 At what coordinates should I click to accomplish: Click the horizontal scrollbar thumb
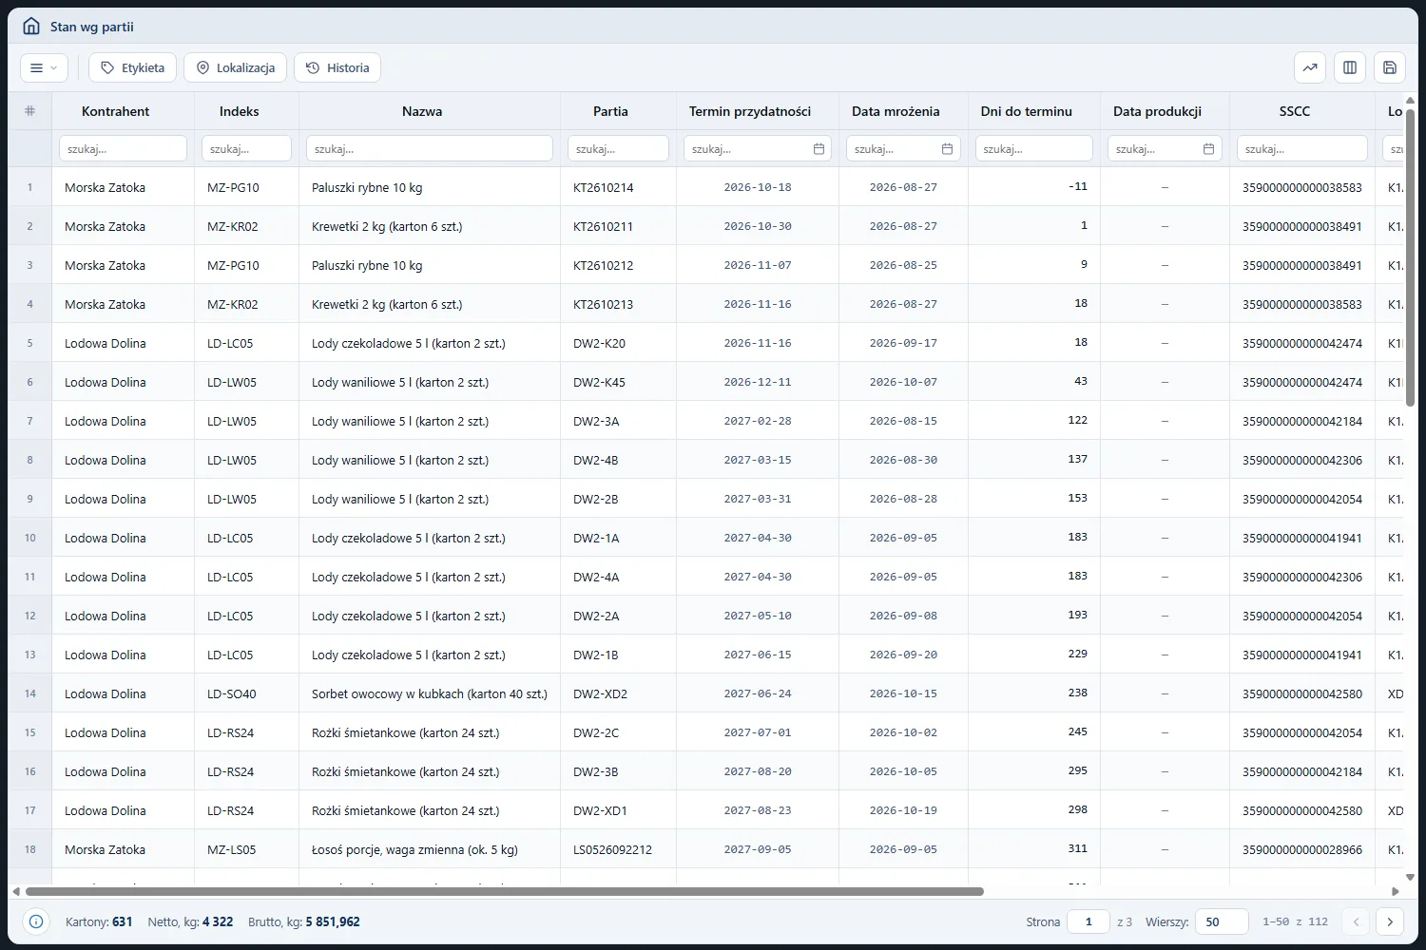pyautogui.click(x=505, y=892)
